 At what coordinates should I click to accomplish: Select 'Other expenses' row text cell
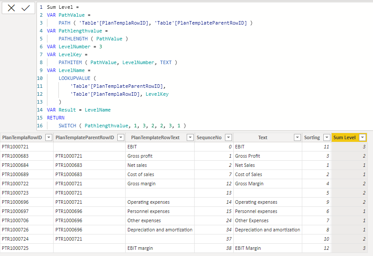point(160,220)
